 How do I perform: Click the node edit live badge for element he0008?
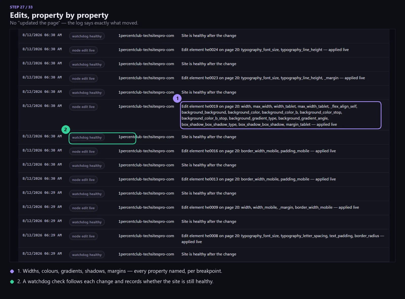[x=83, y=236]
